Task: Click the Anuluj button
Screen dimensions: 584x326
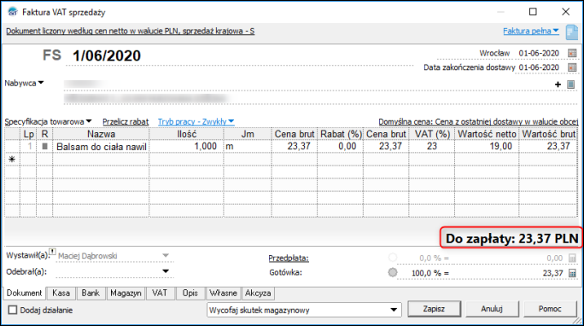Action: pos(492,309)
